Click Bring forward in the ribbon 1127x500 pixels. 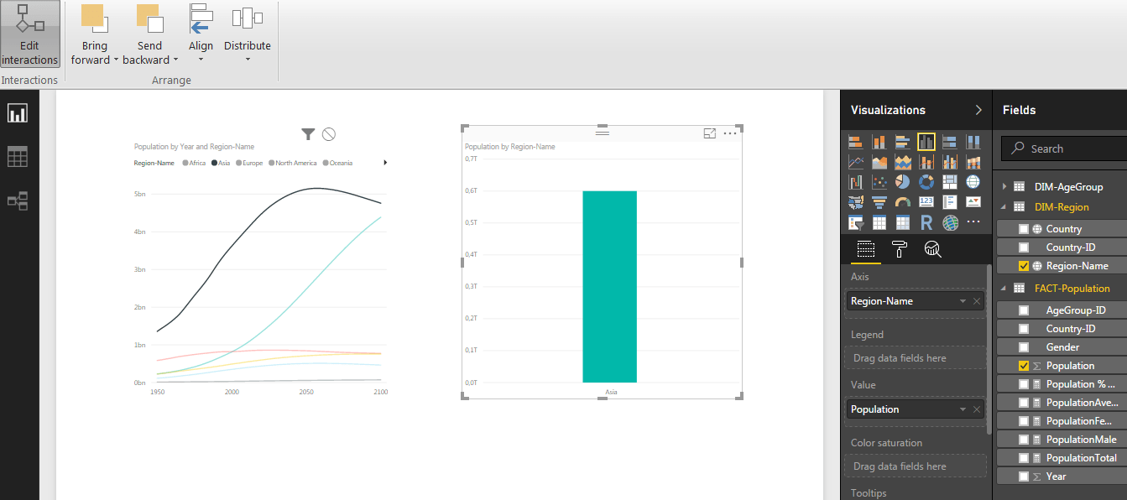[94, 35]
